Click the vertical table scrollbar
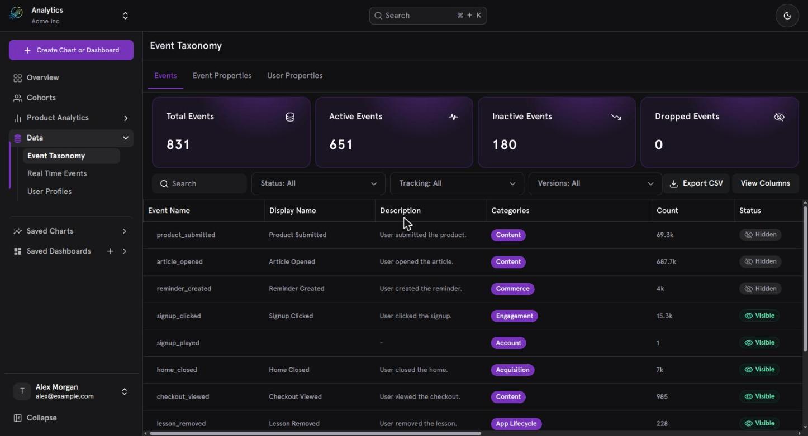The image size is (808, 436). click(x=805, y=279)
